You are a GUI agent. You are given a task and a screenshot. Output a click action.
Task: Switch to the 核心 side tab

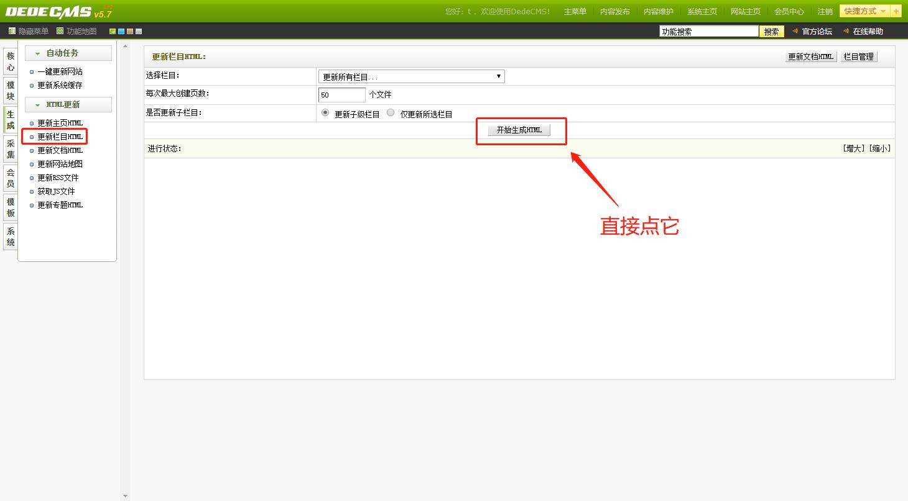point(11,61)
